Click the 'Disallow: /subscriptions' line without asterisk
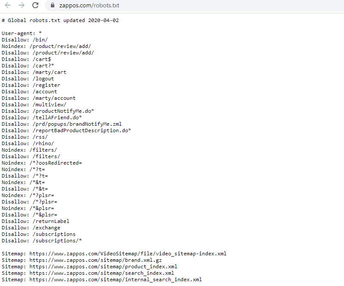The image size is (344, 286). [39, 234]
